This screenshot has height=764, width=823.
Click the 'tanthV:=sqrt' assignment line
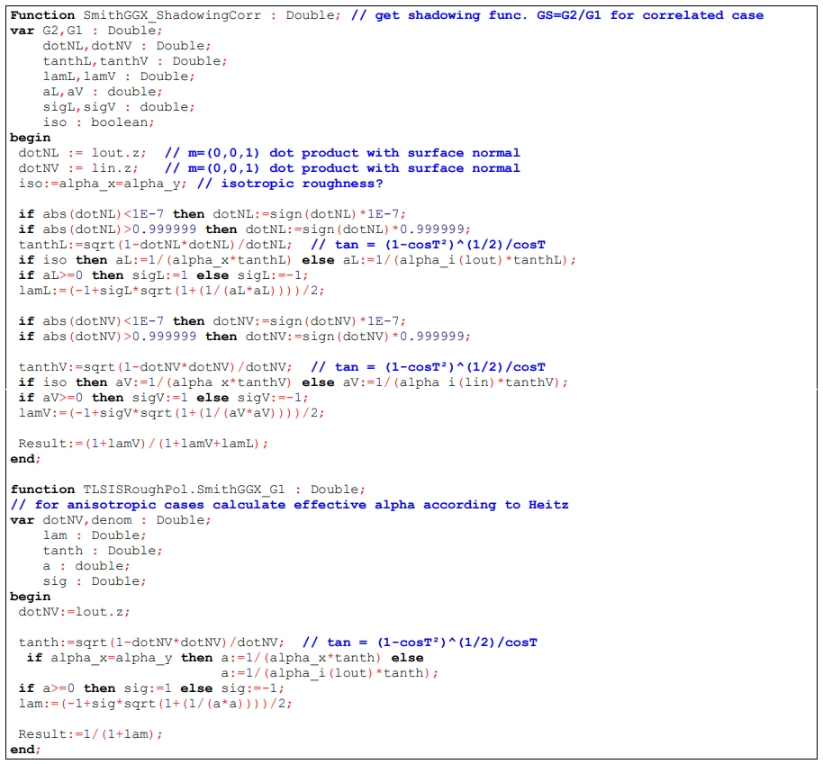155,367
